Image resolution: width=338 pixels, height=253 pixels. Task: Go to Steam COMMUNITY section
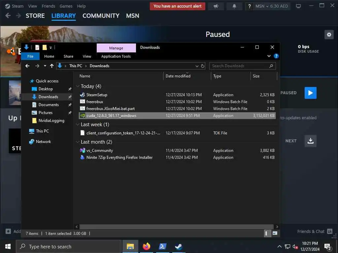coord(101,16)
